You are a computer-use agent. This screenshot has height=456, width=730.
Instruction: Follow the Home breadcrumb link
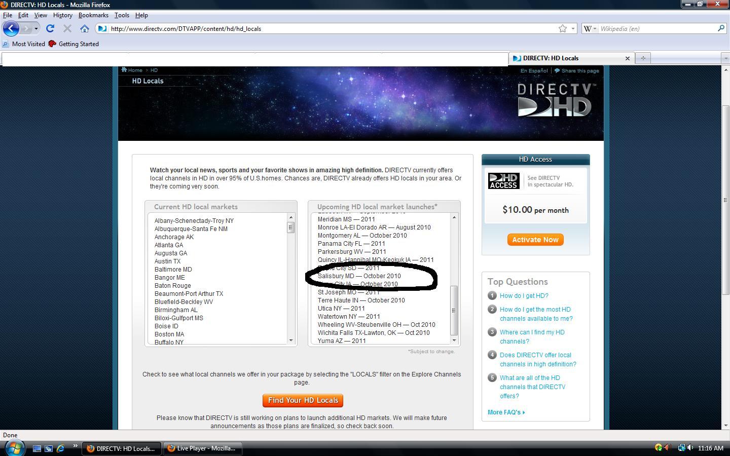click(x=135, y=70)
